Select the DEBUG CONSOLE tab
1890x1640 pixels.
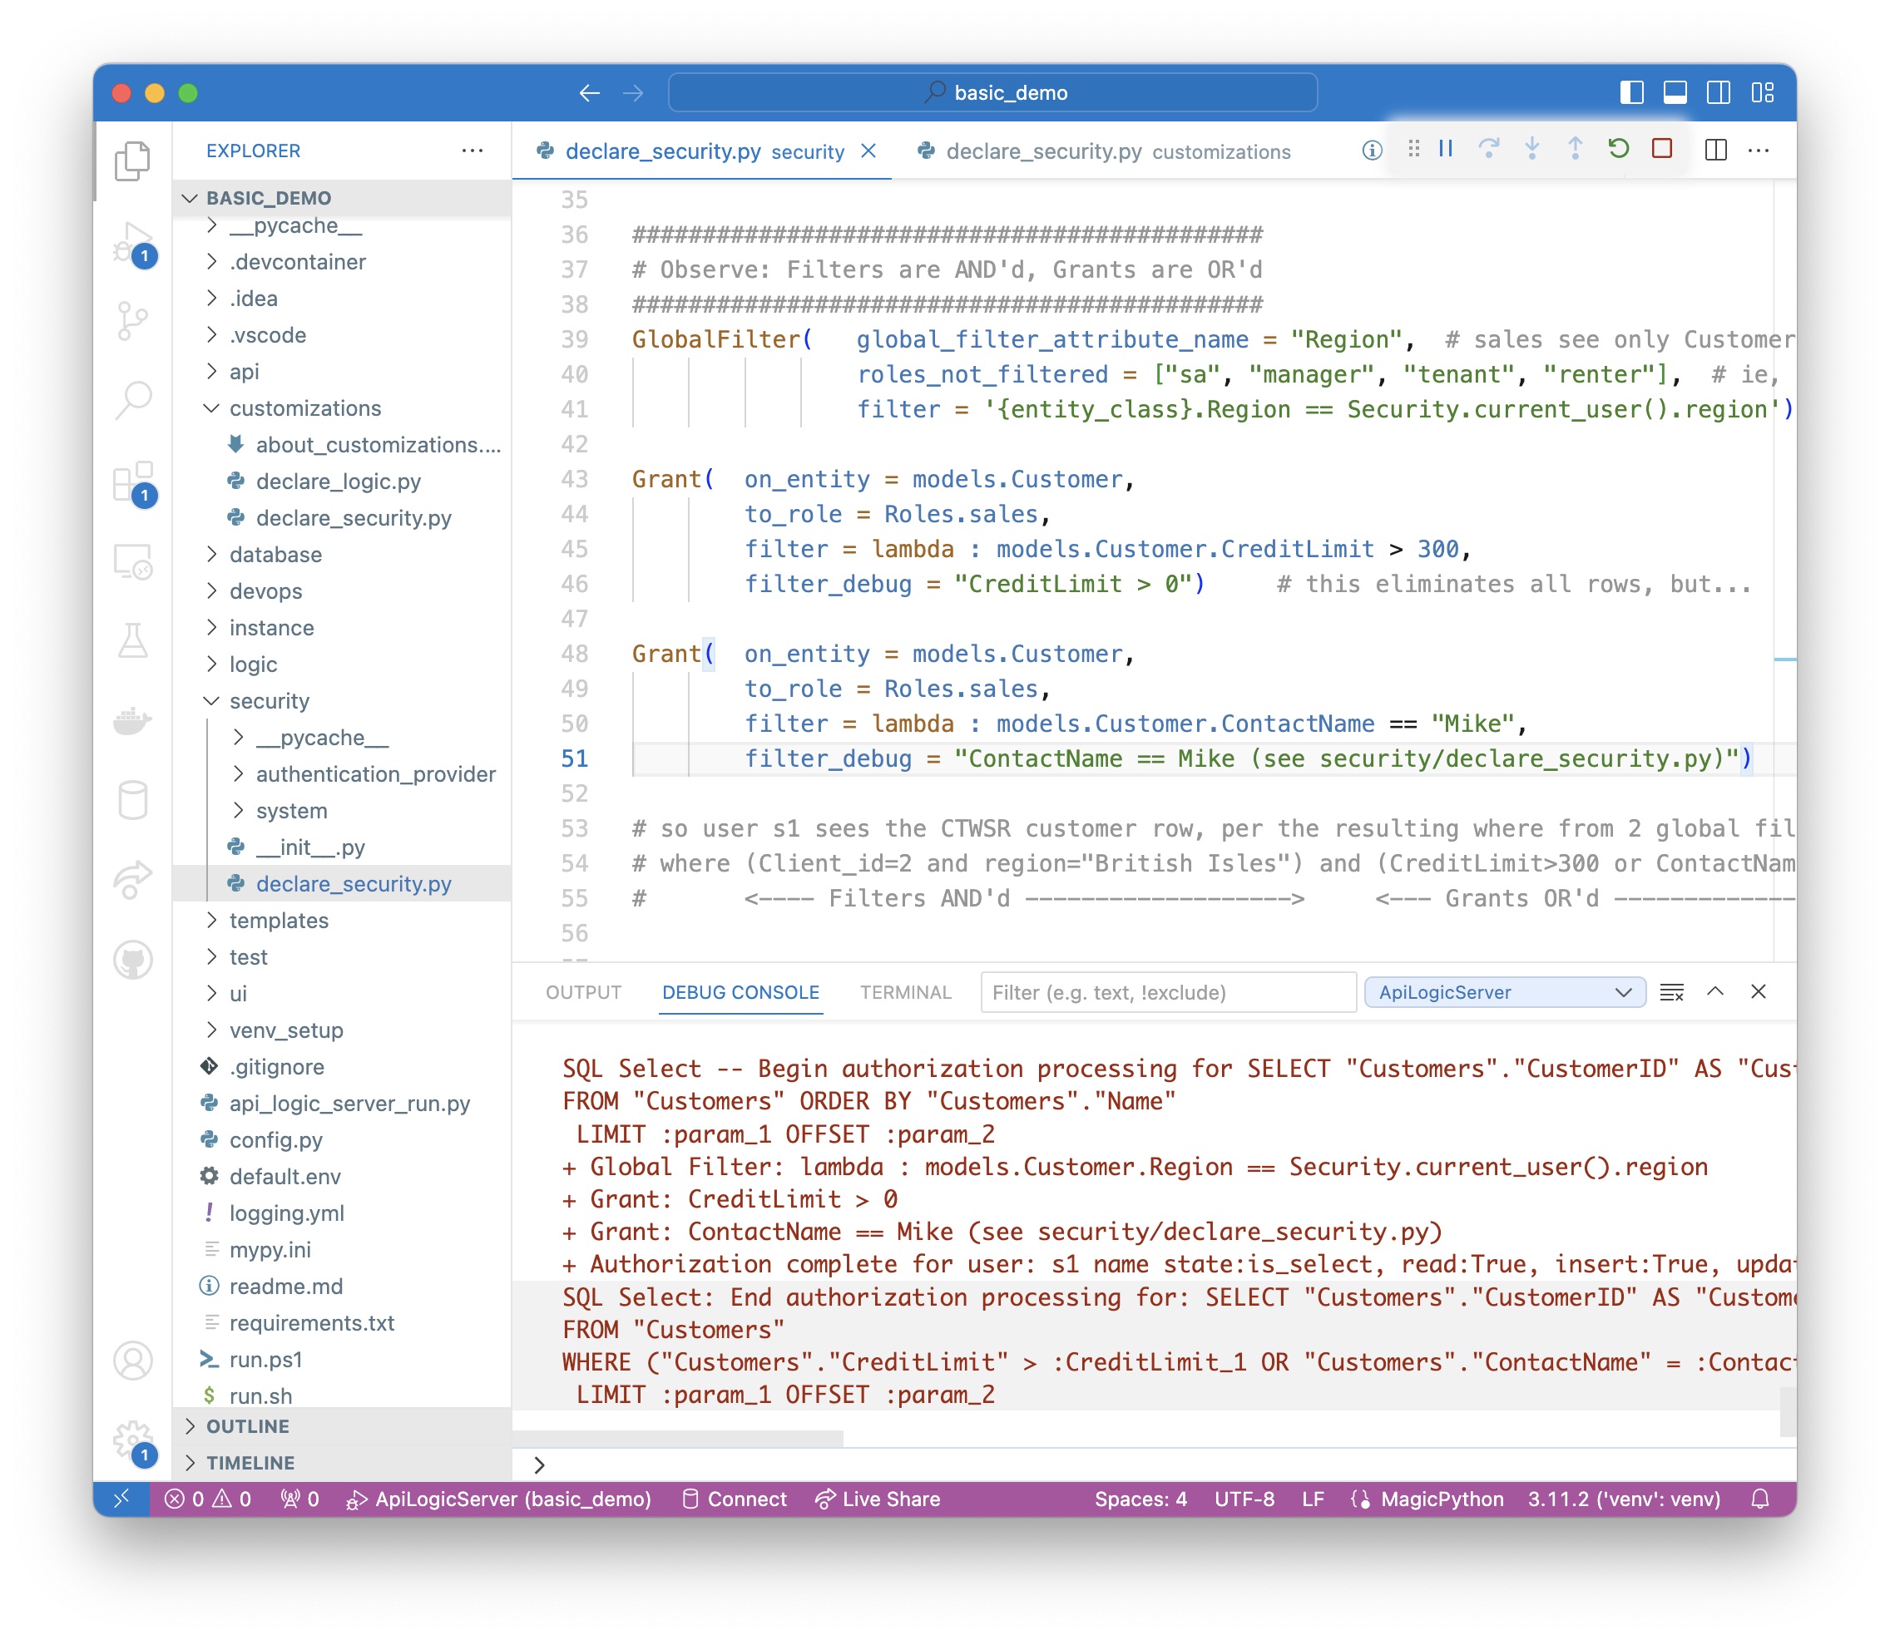coord(740,992)
